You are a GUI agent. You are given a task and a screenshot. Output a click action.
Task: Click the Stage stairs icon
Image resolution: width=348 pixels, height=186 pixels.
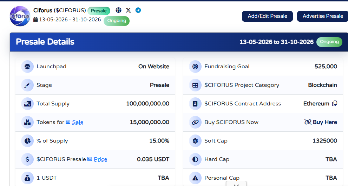pyautogui.click(x=27, y=85)
